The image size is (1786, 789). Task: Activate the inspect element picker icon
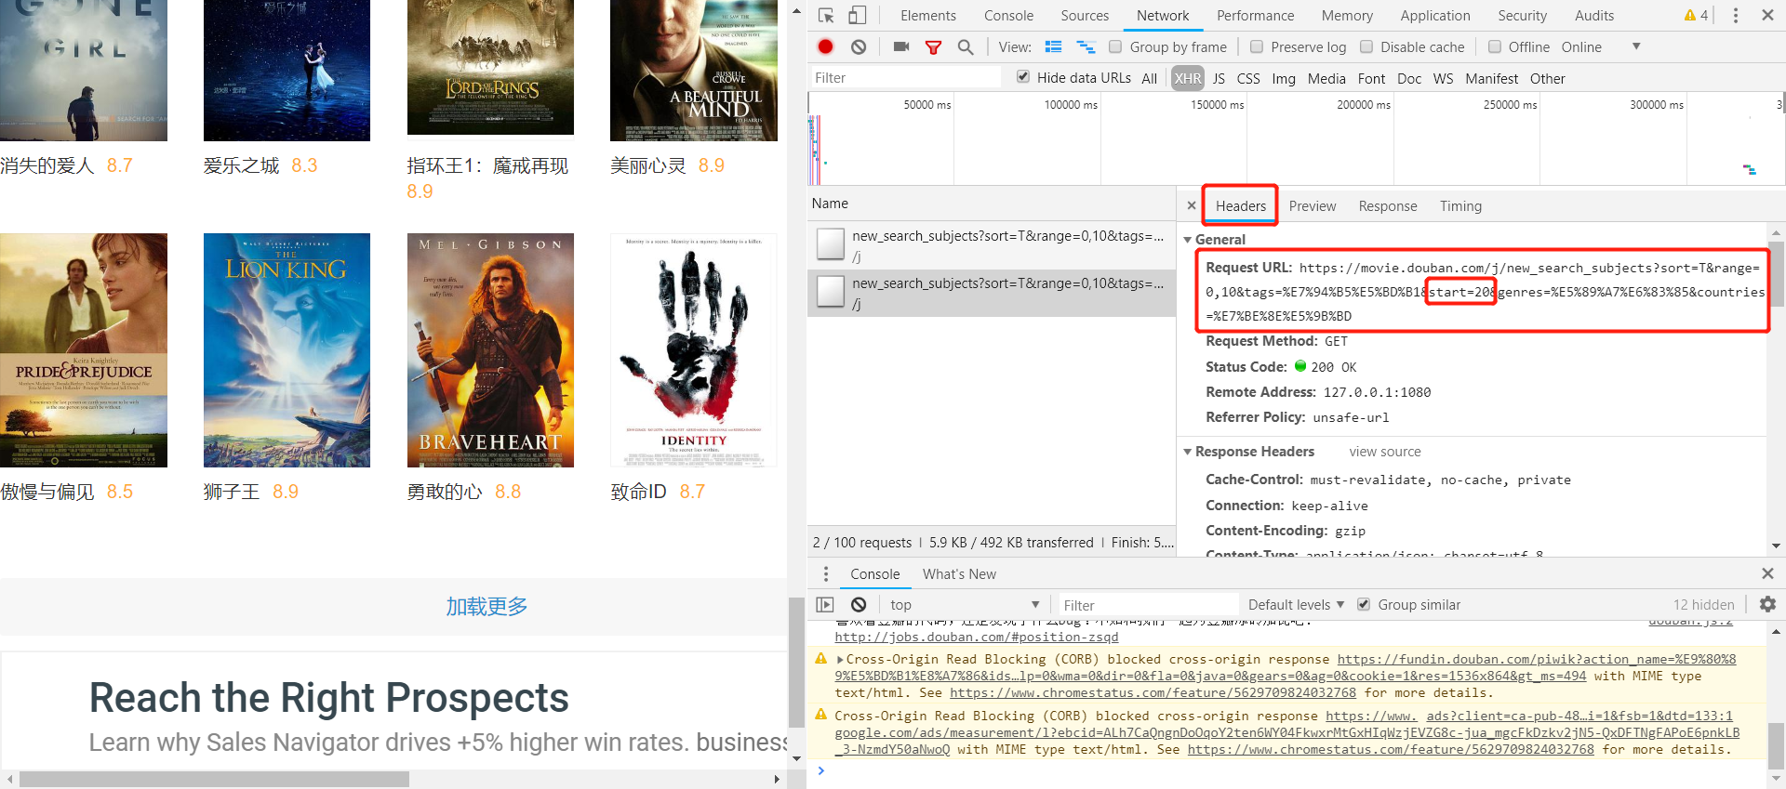coord(825,16)
